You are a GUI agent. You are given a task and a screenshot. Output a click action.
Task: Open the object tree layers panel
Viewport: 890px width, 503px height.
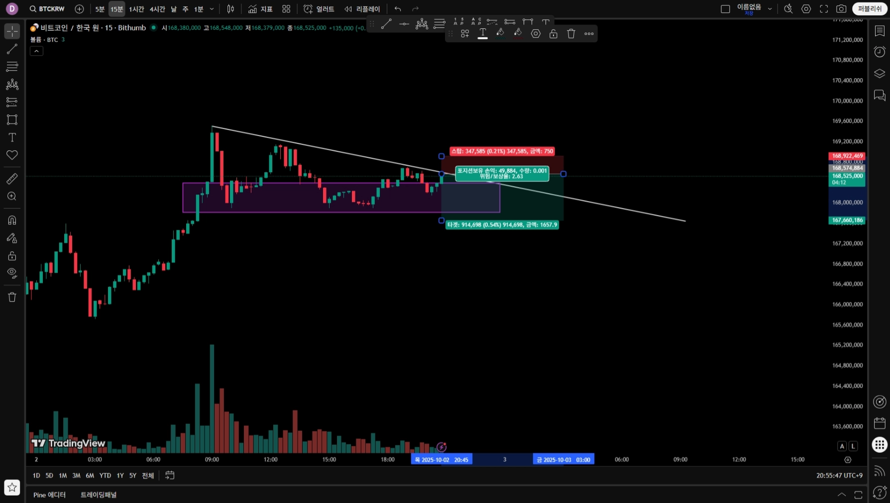(x=880, y=74)
